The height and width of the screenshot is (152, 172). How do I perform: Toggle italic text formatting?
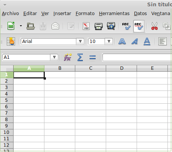click(135, 41)
